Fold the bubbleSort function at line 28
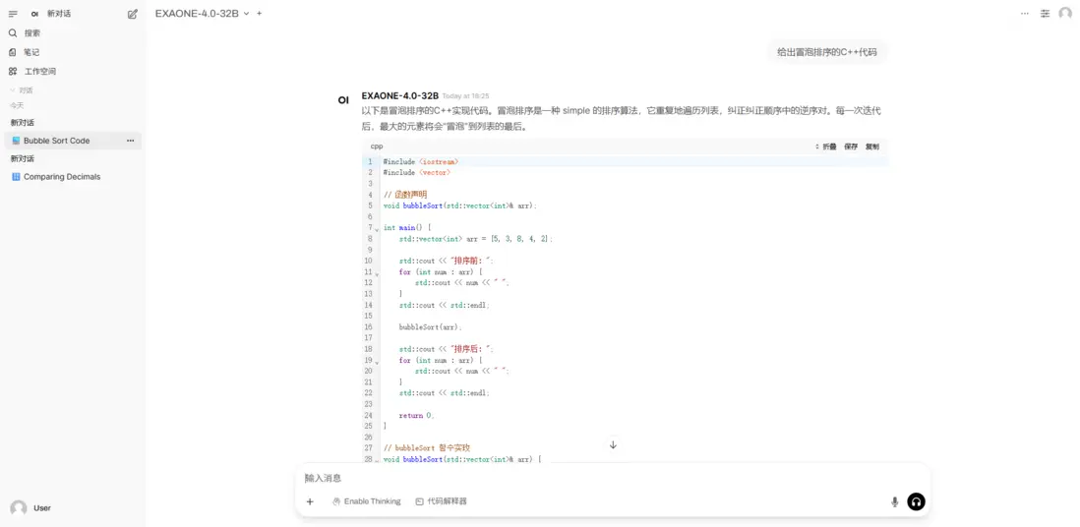 coord(377,460)
